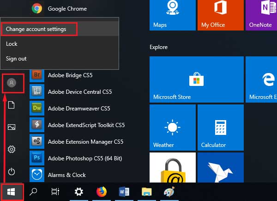Click the Adobe Bridge CS5 icon
Viewport: 277px width, 201px height.
tap(37, 75)
